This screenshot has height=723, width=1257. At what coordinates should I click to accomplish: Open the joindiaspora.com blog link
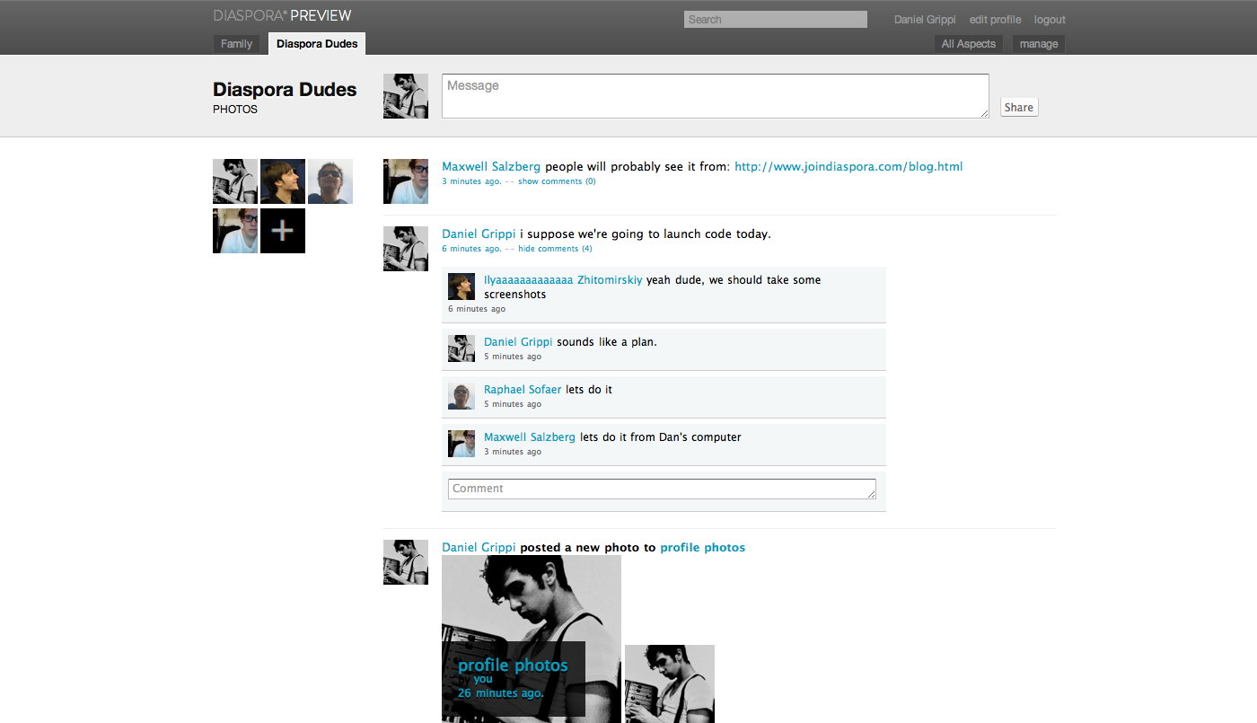coord(848,166)
